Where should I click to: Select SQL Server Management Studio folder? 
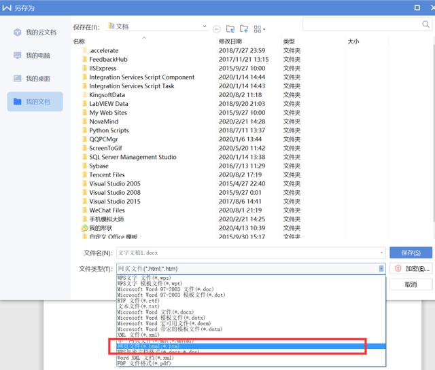point(133,157)
